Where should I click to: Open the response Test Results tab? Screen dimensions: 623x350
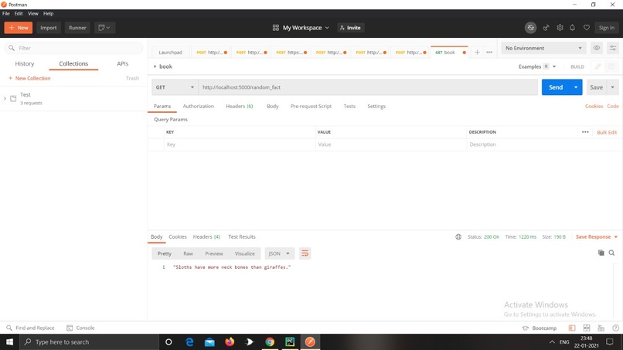pos(242,236)
